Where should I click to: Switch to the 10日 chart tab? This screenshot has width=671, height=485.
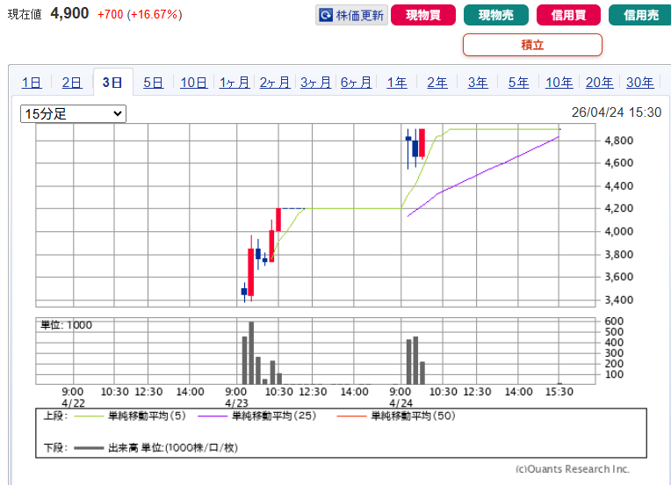(x=194, y=83)
